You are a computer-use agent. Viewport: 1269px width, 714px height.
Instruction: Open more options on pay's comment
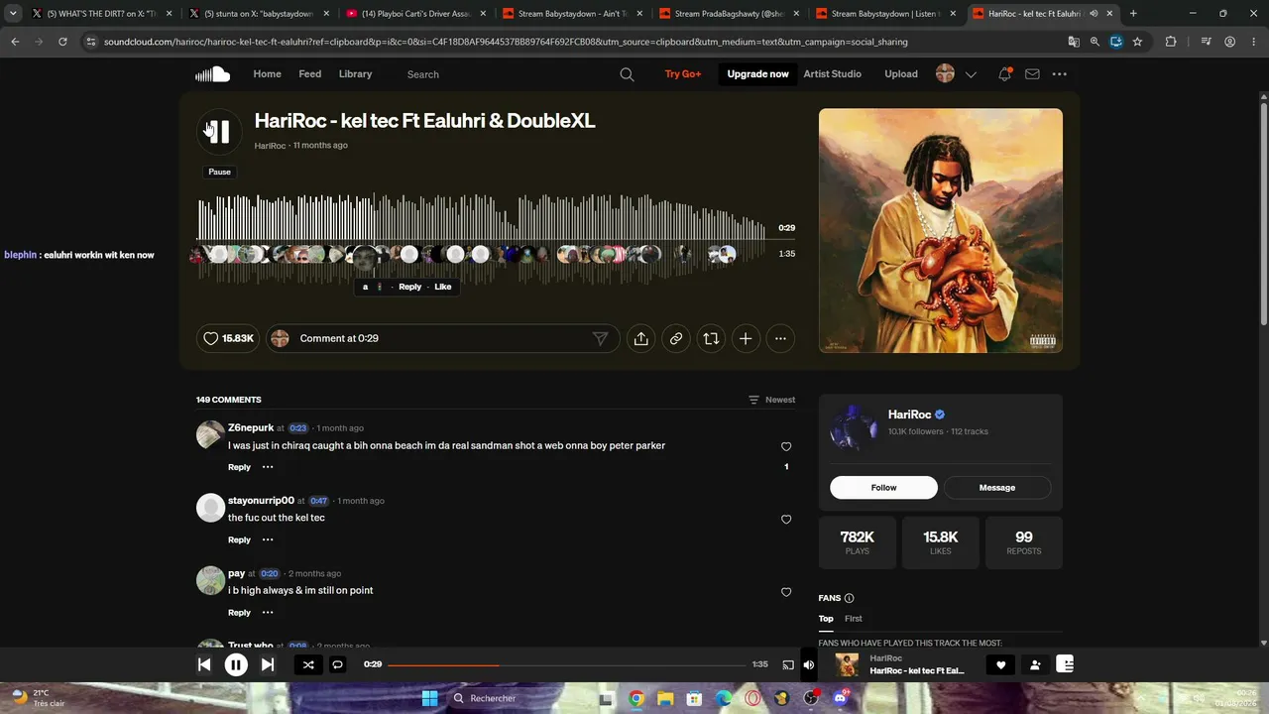point(267,613)
